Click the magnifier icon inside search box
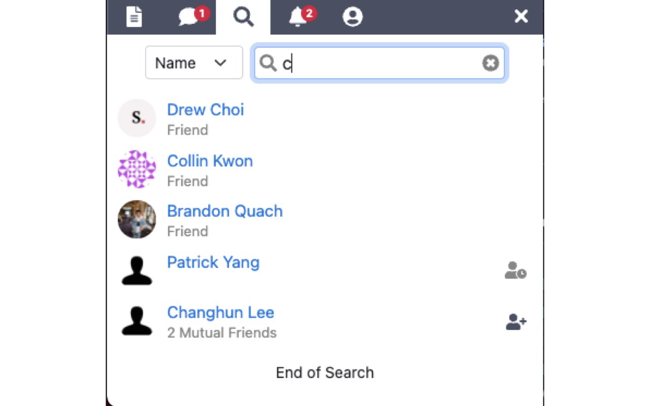 [x=268, y=63]
